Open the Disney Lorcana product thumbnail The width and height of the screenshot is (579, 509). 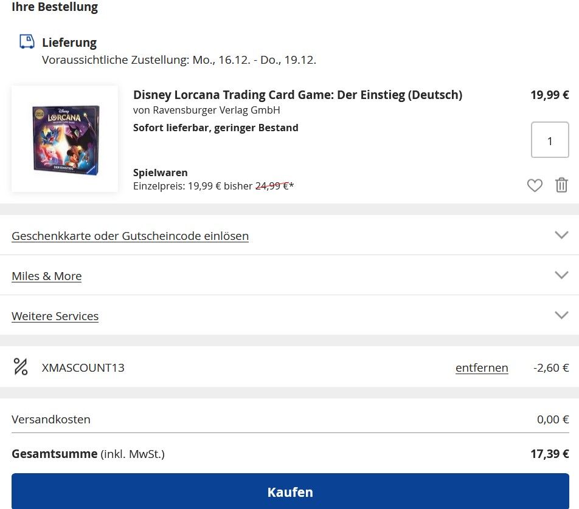point(65,138)
